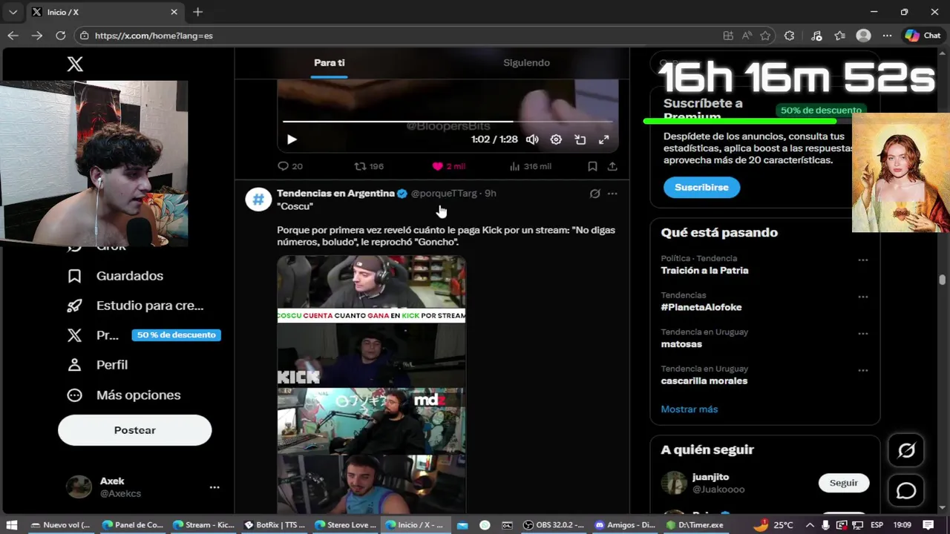950x534 pixels.
Task: Switch to the Para ti tab
Action: [330, 63]
